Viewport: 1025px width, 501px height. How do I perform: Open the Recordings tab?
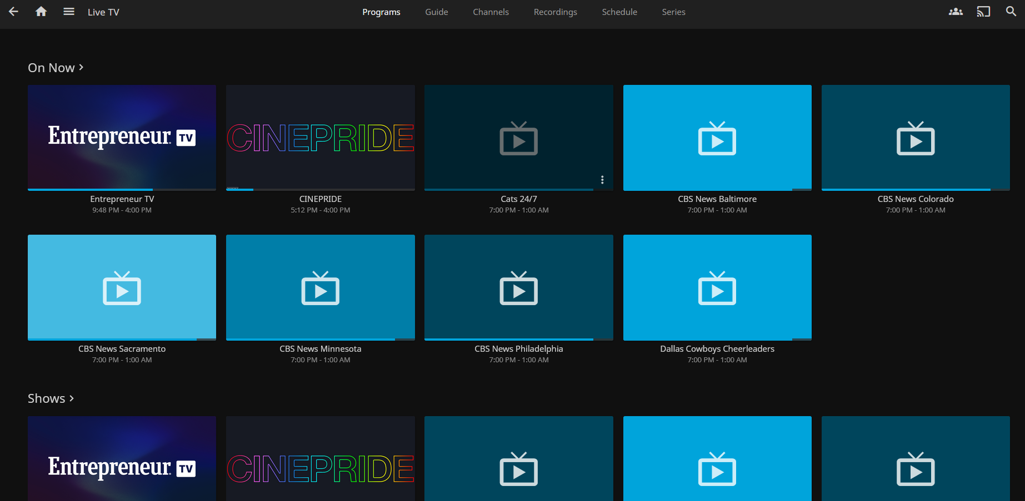555,12
